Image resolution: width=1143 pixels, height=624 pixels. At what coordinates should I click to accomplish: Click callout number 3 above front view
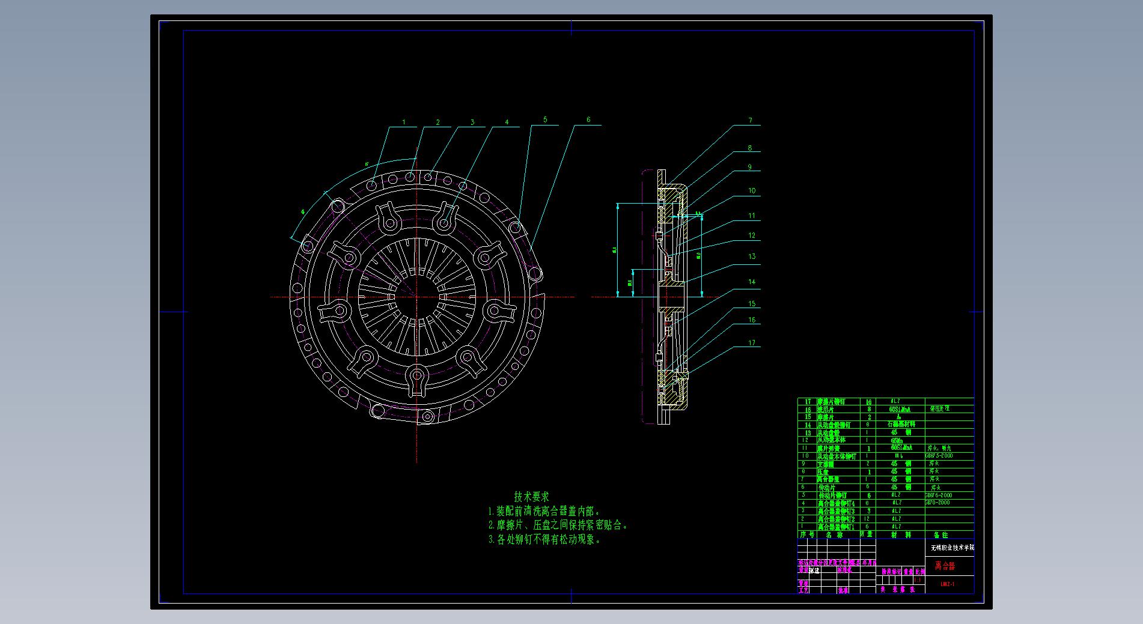pyautogui.click(x=472, y=123)
